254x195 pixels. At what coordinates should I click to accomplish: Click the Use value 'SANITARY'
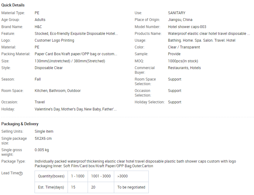[177, 13]
